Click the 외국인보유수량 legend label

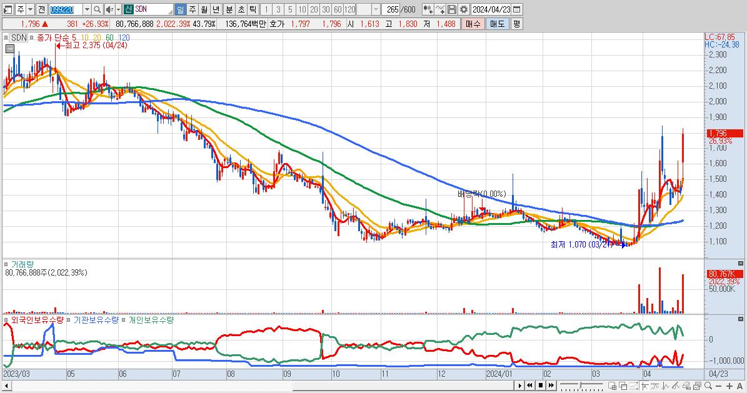point(37,320)
